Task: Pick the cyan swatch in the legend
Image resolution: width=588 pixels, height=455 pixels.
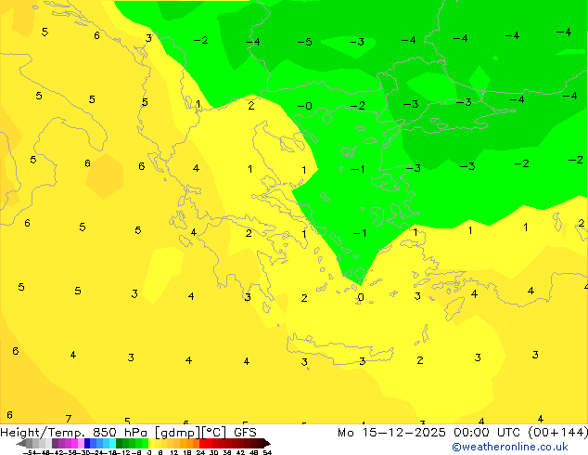Action: tap(113, 443)
